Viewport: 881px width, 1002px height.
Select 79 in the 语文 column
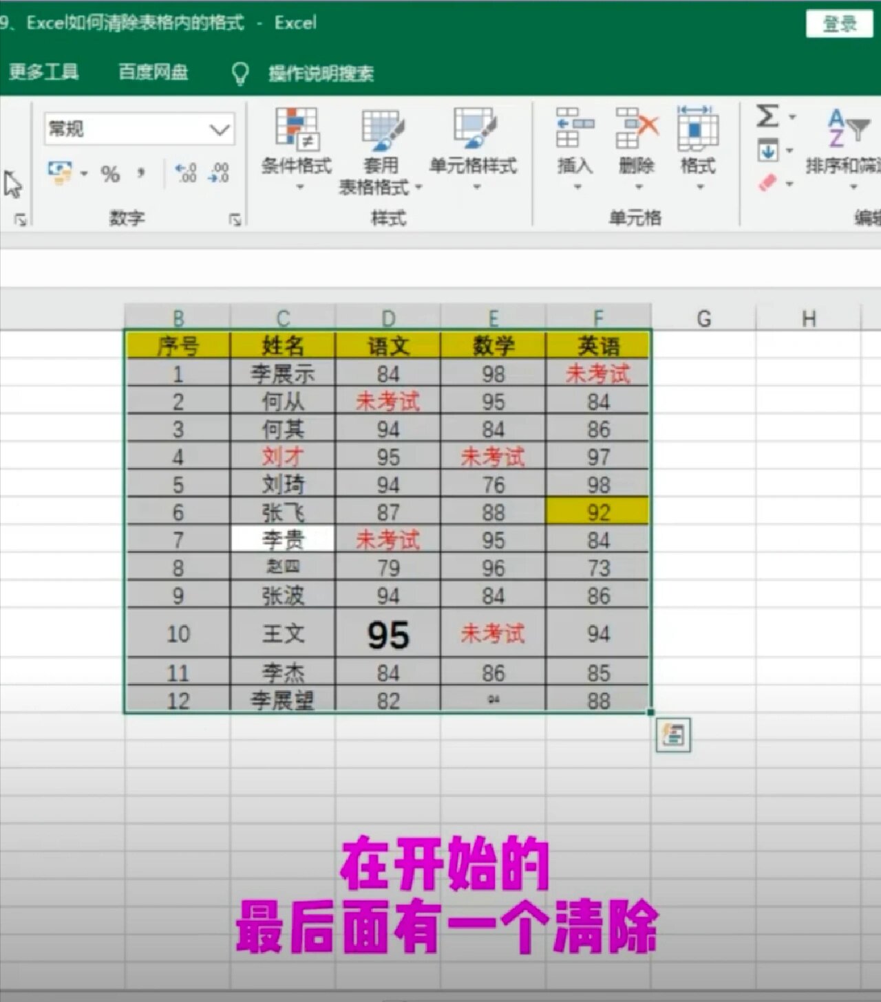coord(388,567)
